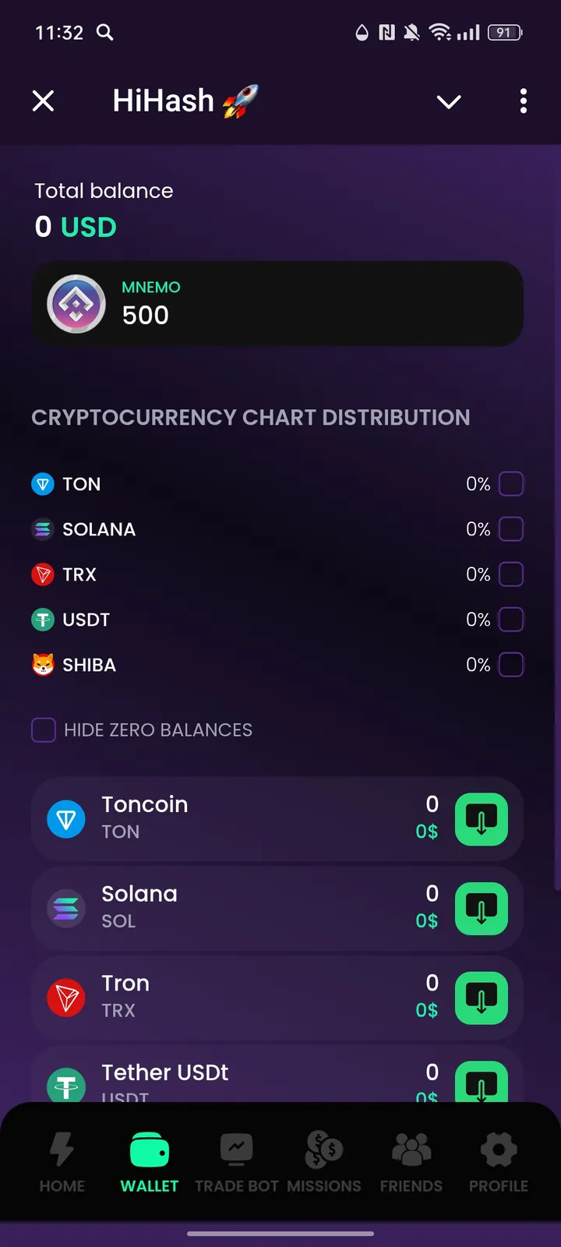The image size is (561, 1247).
Task: Switch to the Home tab
Action: coord(62,1161)
